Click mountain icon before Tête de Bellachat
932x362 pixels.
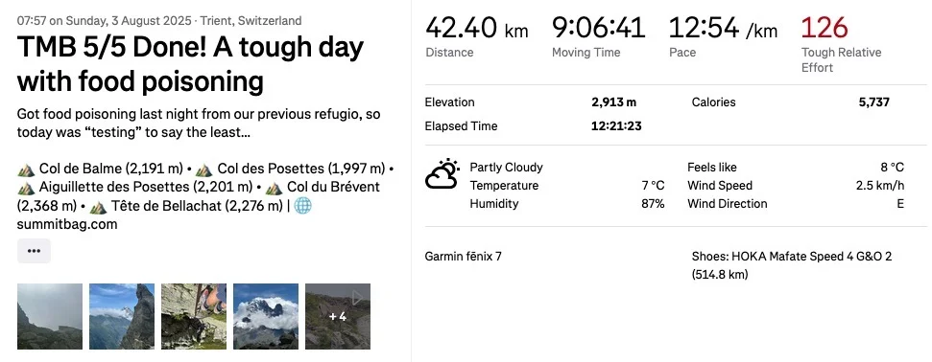click(x=98, y=207)
